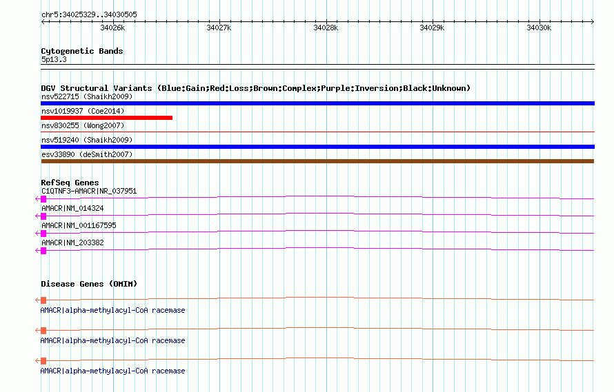Click the chr5:34025329..34030505 coordinate label
Viewport: 614px width, 392px height.
89,15
